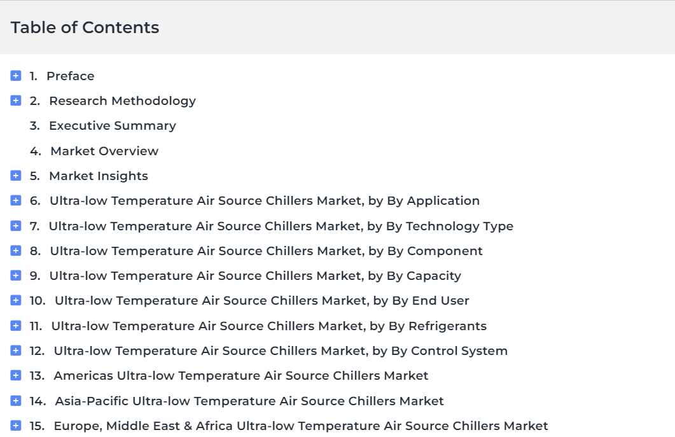
Task: Click plus icon beside By Technology Type
Action: click(x=15, y=226)
